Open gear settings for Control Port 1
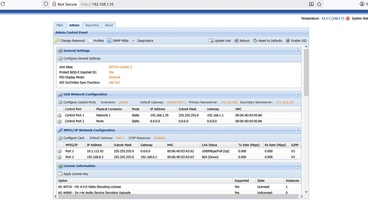The height and width of the screenshot is (207, 368). [60, 115]
